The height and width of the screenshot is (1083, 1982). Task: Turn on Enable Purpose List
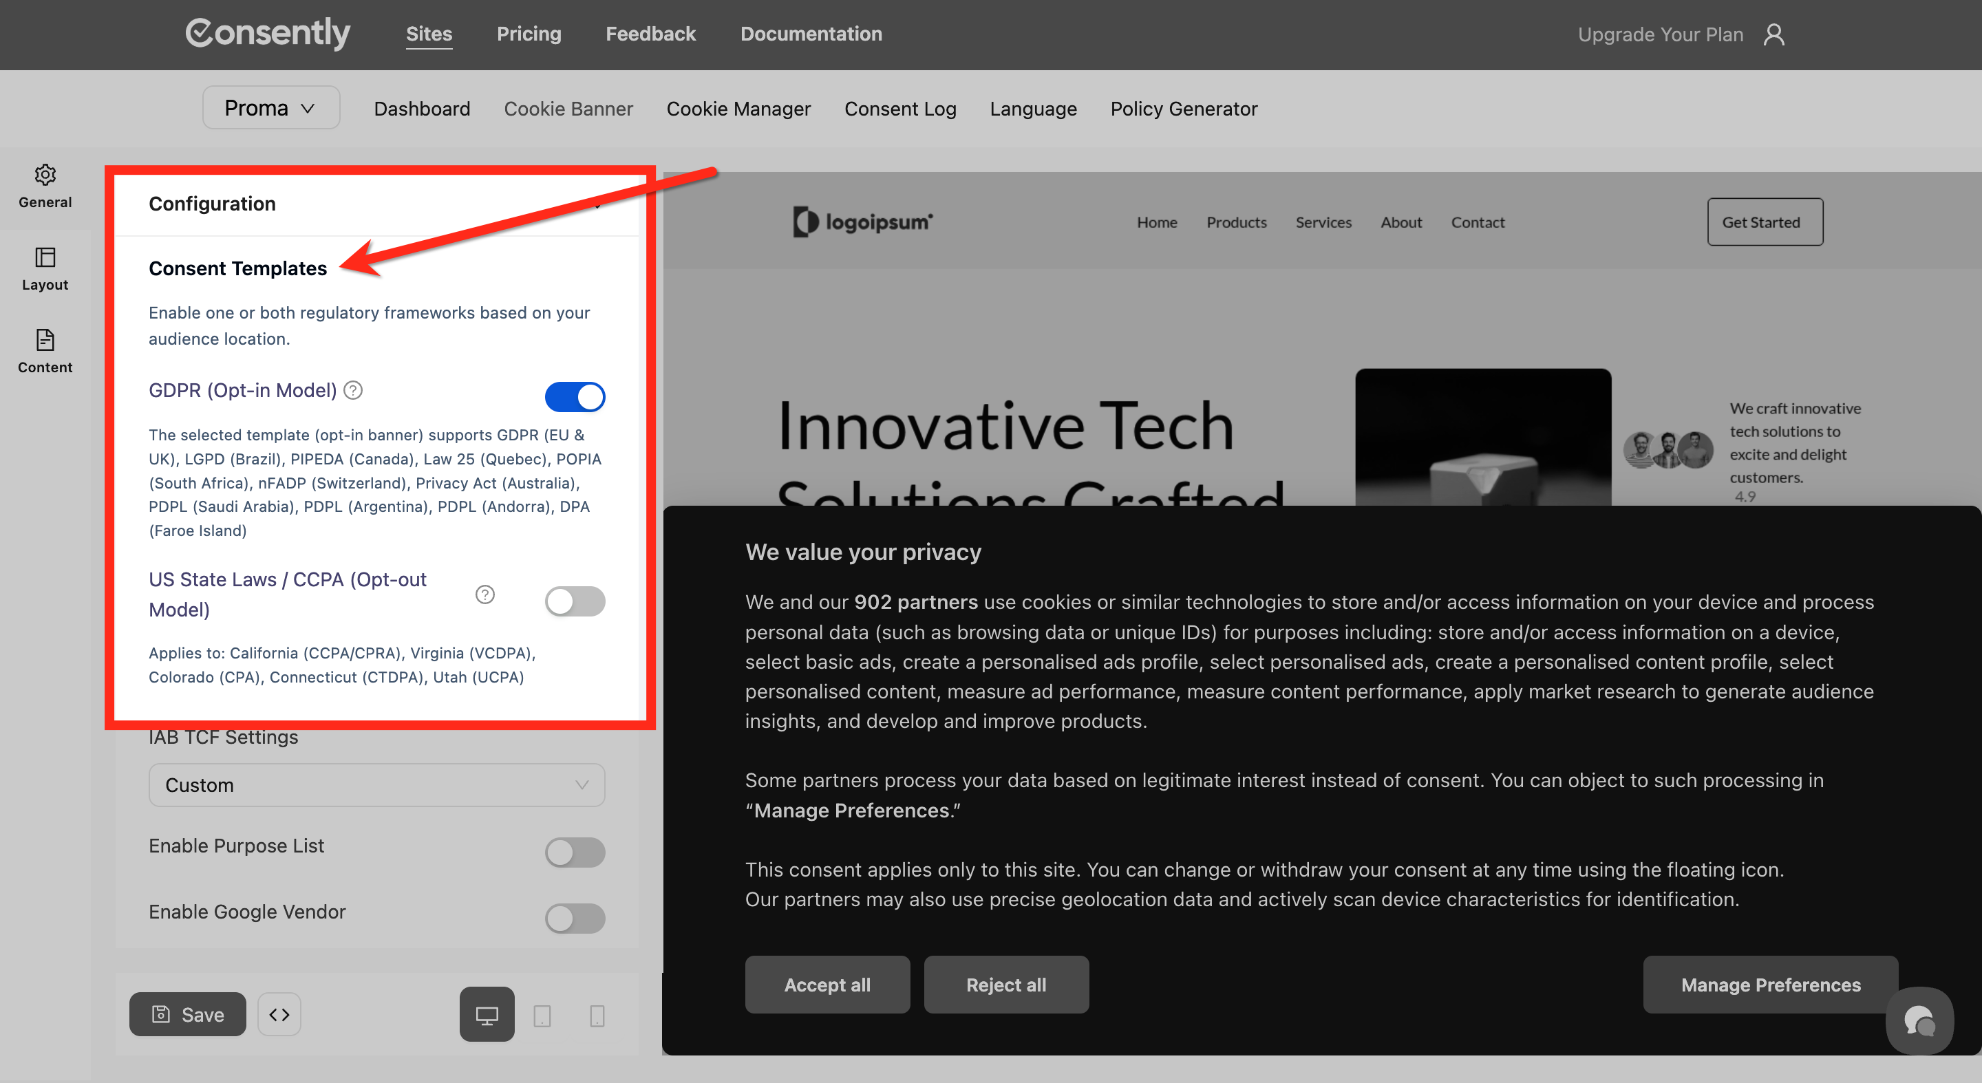pos(575,853)
